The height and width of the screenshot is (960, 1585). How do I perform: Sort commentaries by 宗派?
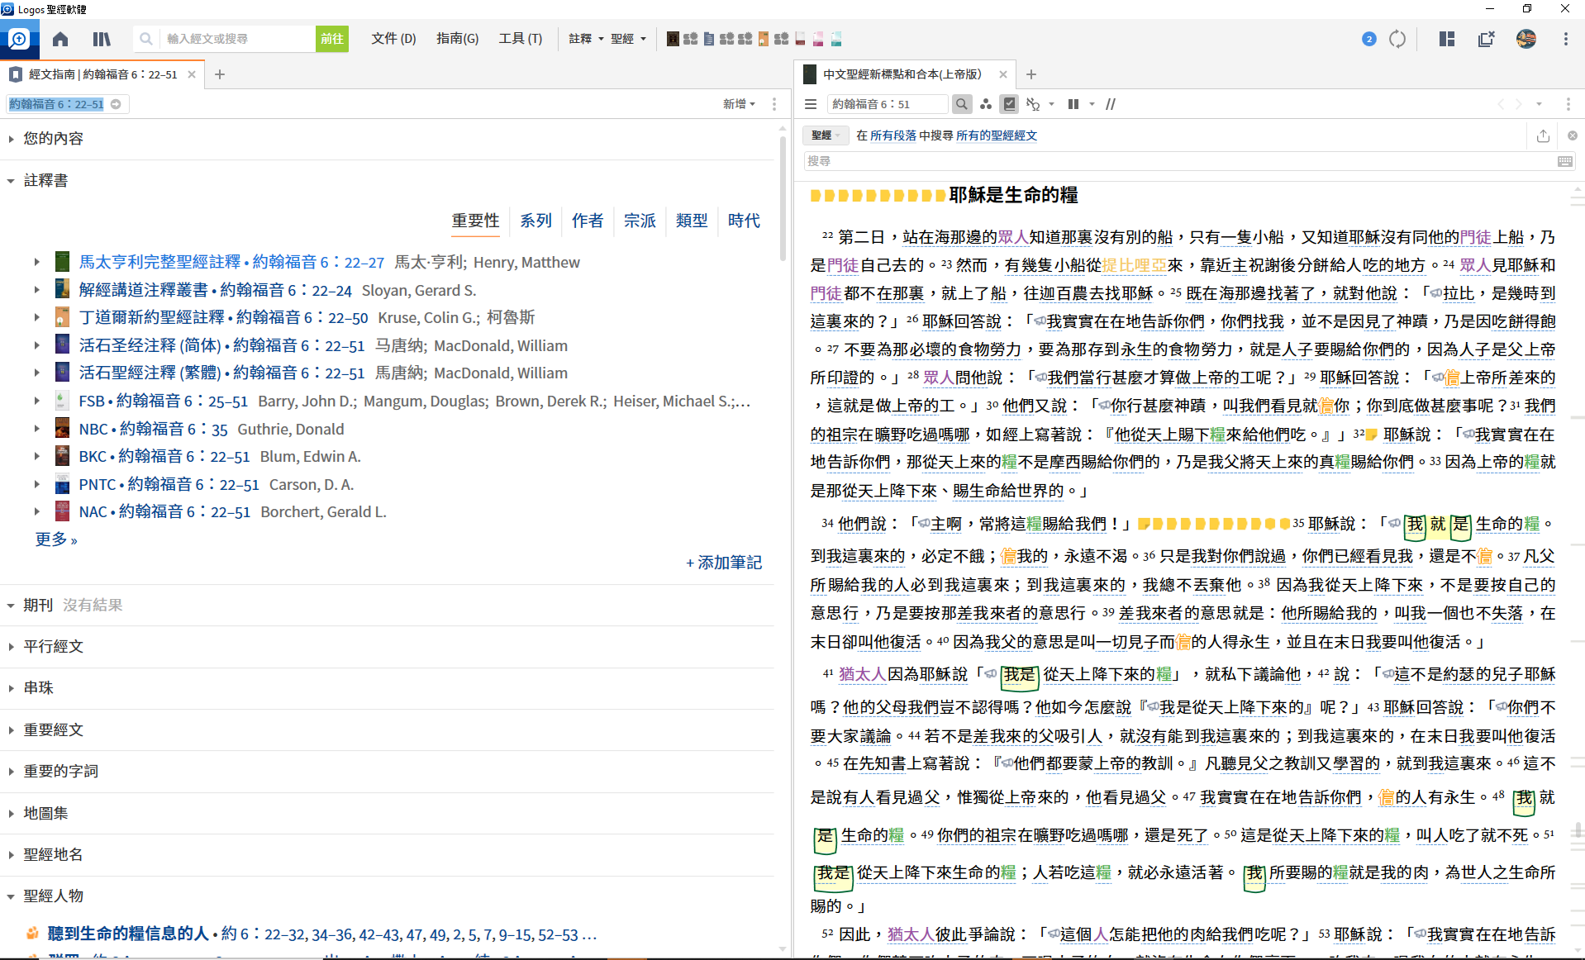tap(640, 221)
